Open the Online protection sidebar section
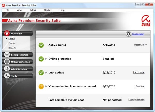Image resolution: width=155 pixels, height=112 pixels. coord(17,62)
